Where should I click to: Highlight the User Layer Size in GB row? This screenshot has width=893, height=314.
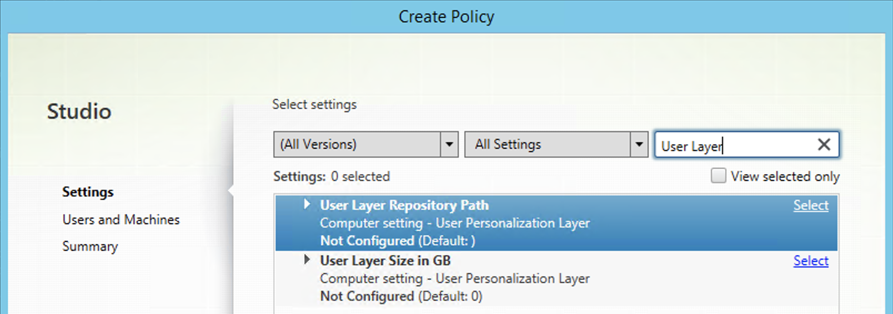556,278
